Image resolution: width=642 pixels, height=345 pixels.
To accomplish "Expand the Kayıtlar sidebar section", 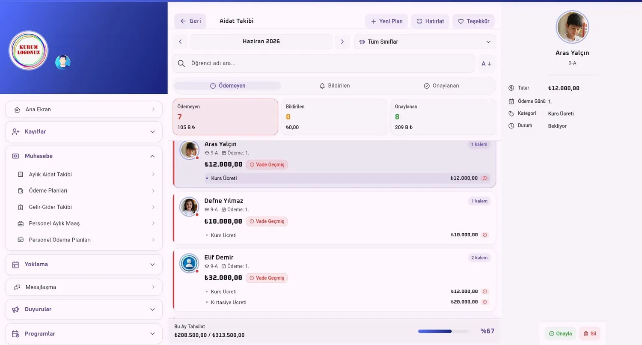I will [84, 132].
